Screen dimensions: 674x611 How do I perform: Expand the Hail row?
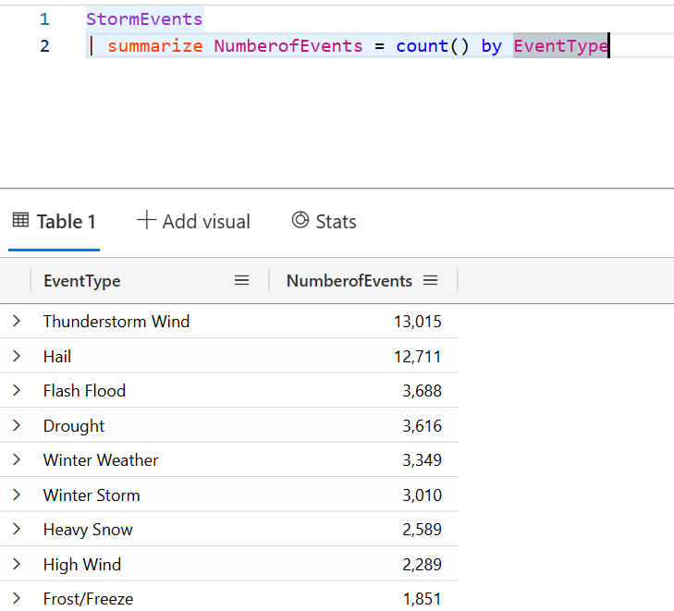[17, 356]
